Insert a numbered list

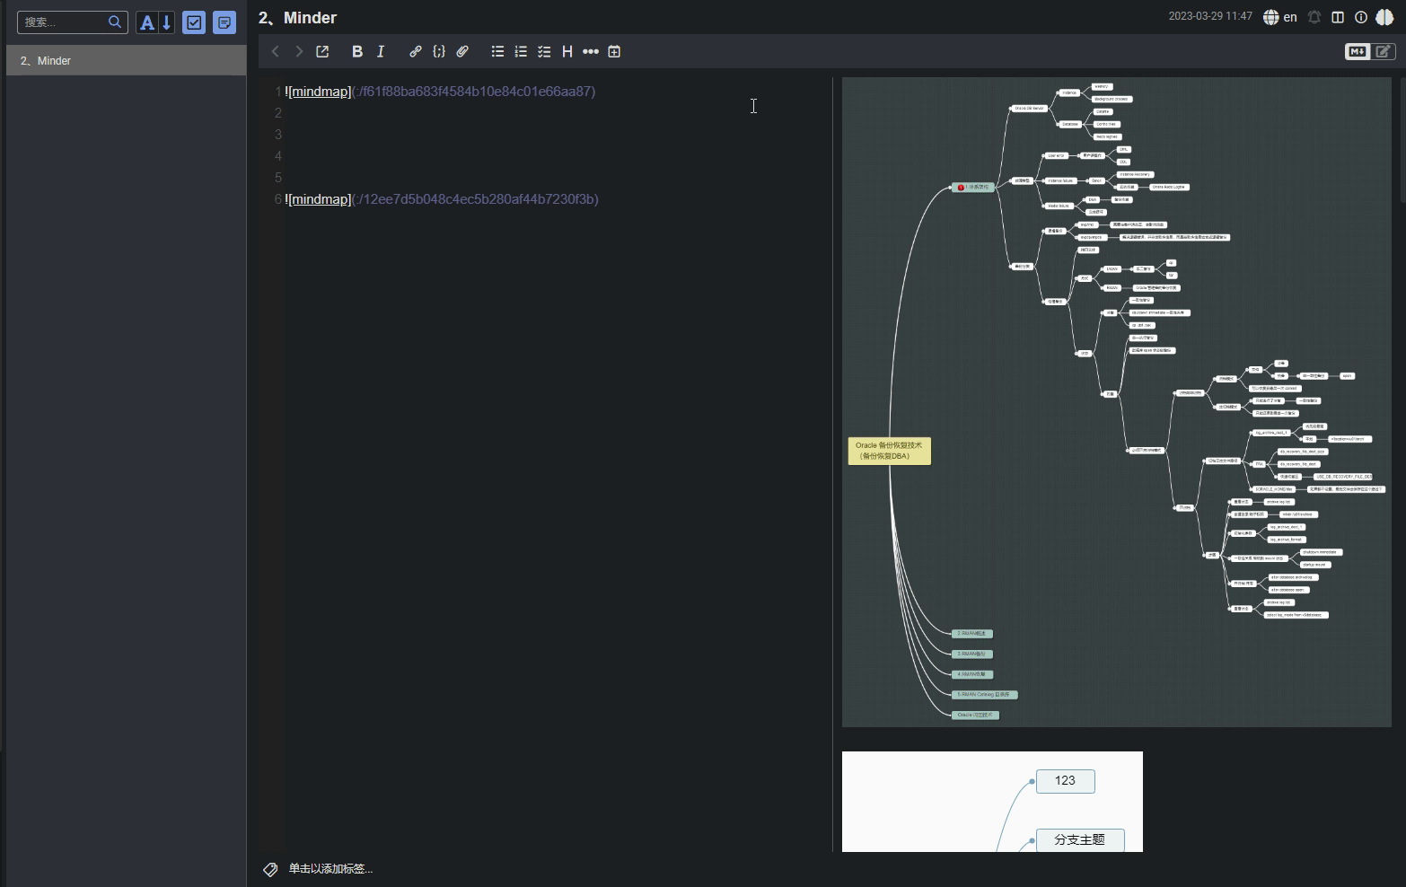click(x=521, y=52)
